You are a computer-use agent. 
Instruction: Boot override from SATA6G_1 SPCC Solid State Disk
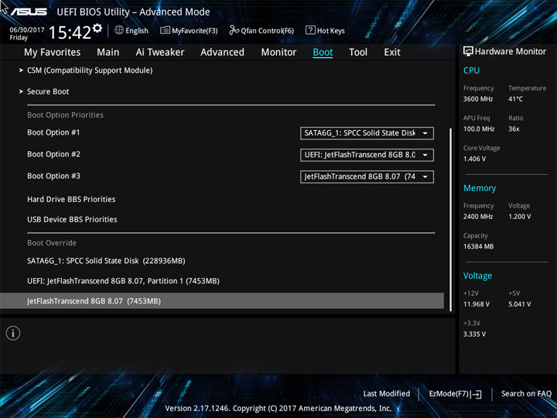(x=106, y=261)
